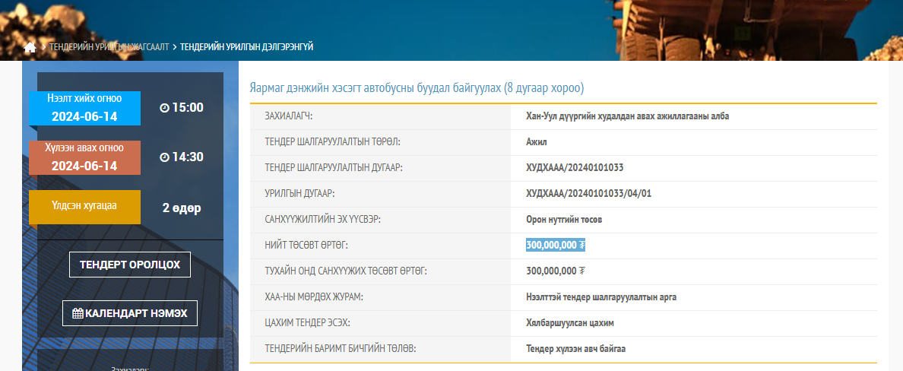Click the САНХҮҮЖИЛТИЙН ЭХ ҮҮСВЭР label
The width and height of the screenshot is (903, 371).
click(x=322, y=220)
